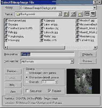Select the Matte2.JPG file icon
Screen dimensions: 102x108
click(41, 40)
